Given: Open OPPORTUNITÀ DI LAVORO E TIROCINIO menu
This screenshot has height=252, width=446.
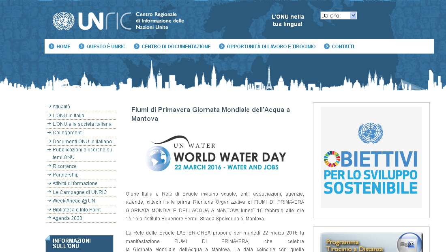Looking at the screenshot, I should [x=271, y=46].
